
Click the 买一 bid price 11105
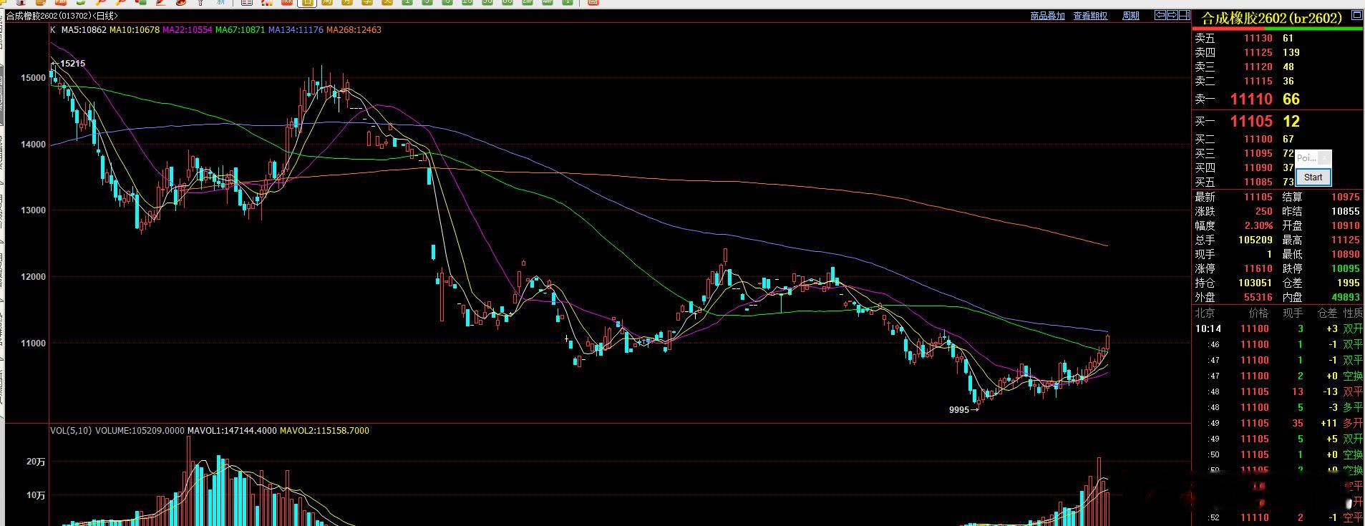1251,122
